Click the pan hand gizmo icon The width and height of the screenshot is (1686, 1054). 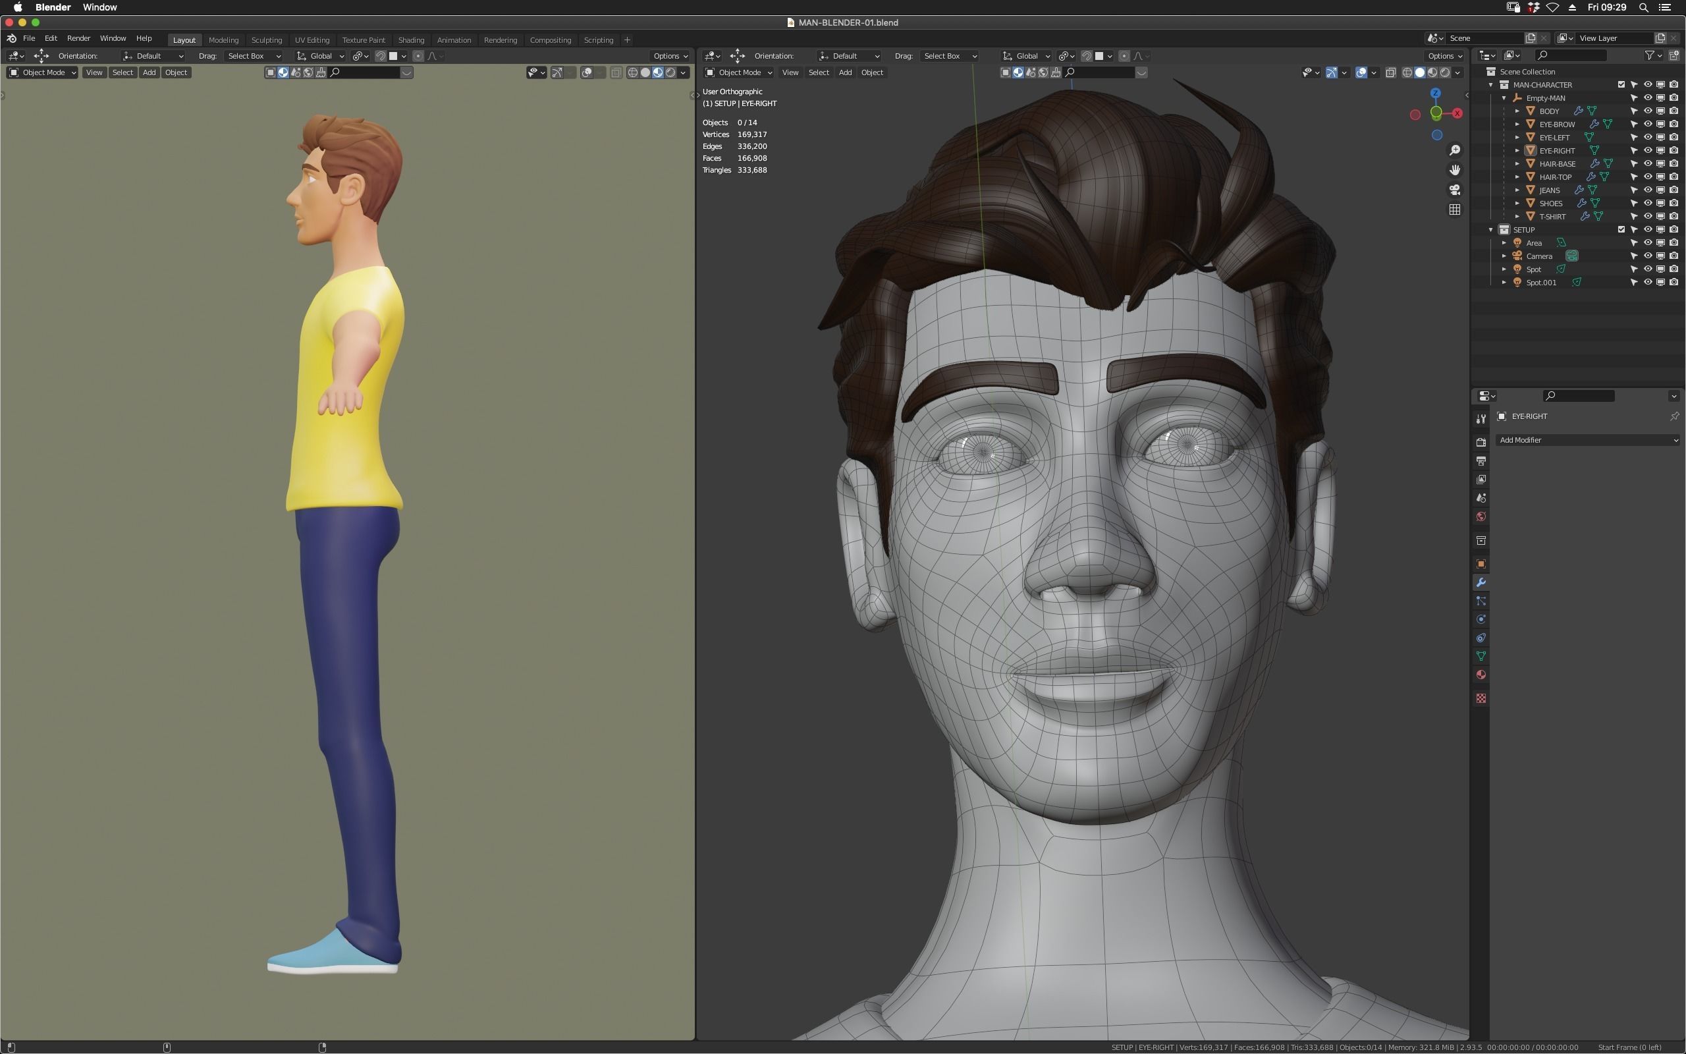[x=1455, y=170]
